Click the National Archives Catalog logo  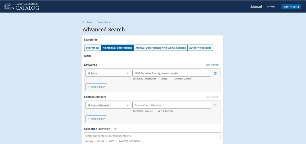pyautogui.click(x=22, y=6)
